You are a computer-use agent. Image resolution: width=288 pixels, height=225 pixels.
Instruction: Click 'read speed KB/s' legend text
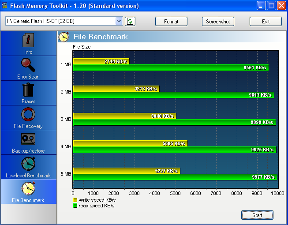coord(97,206)
